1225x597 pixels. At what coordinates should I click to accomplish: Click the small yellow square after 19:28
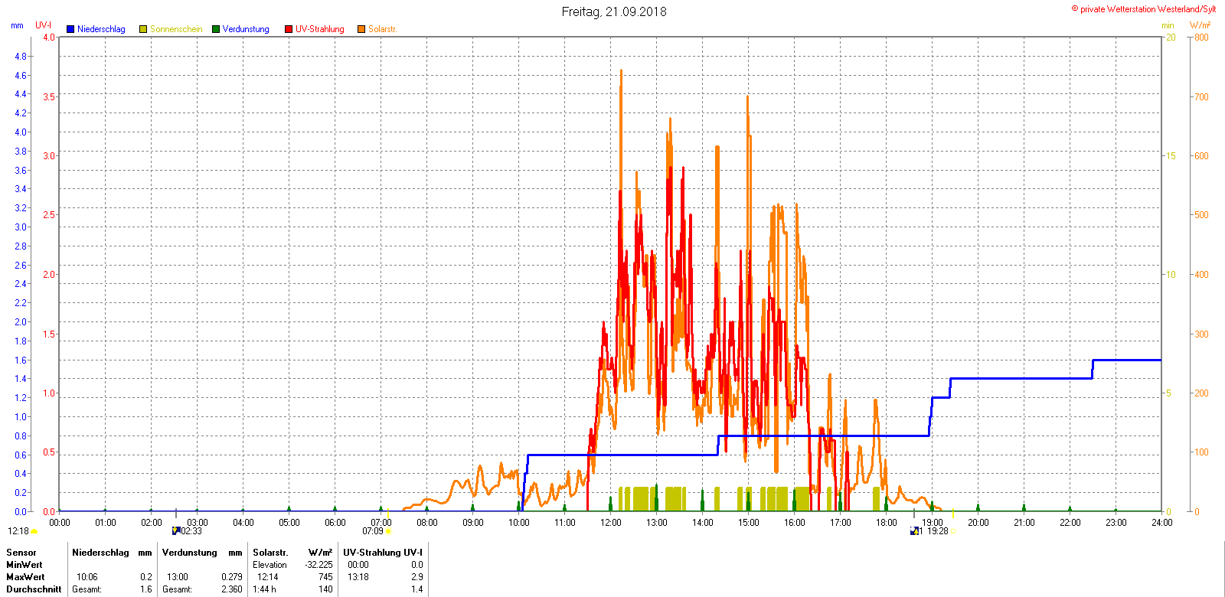pos(952,531)
